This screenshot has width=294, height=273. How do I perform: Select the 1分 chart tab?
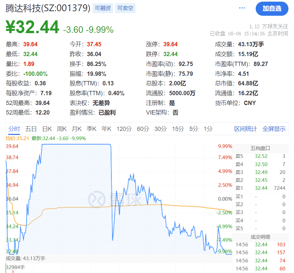(208, 129)
